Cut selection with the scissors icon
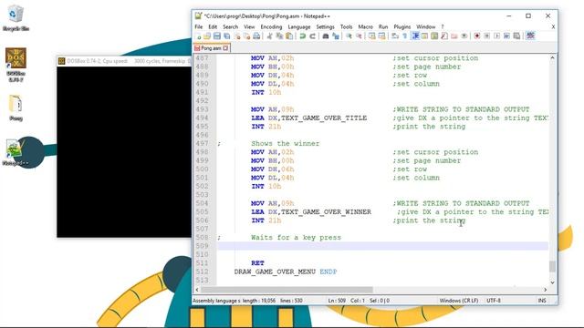Image resolution: width=584 pixels, height=328 pixels. pos(269,36)
